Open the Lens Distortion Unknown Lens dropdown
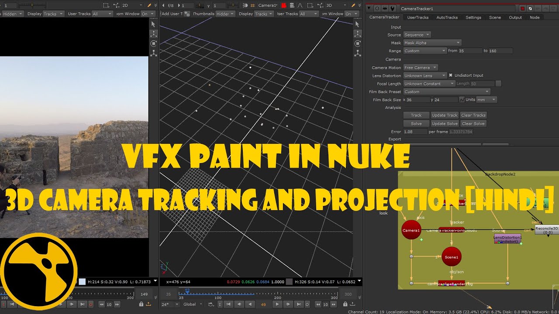 424,75
